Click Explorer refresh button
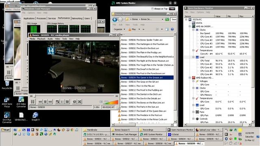The width and height of the screenshot is (260, 146). (167, 19)
